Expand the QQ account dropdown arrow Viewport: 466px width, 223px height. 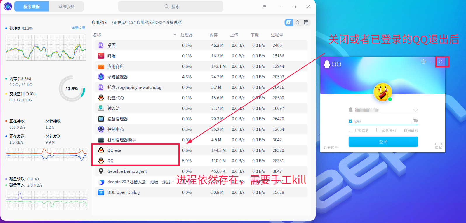415,110
